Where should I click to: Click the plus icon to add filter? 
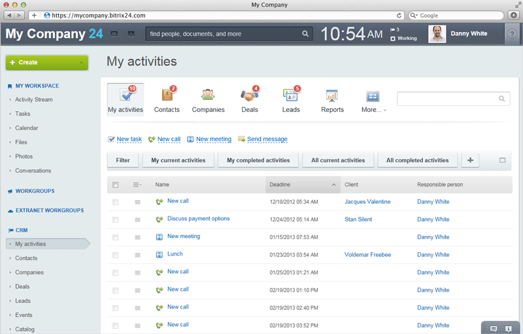[x=470, y=160]
